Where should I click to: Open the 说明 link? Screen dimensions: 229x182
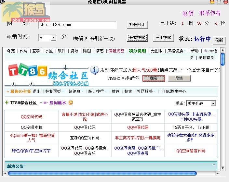187,13
